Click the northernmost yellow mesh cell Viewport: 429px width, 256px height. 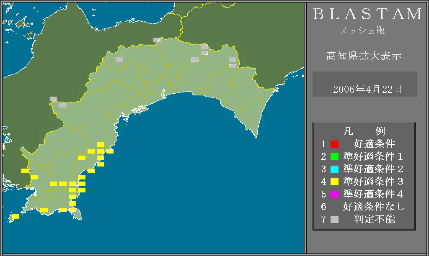point(101,145)
